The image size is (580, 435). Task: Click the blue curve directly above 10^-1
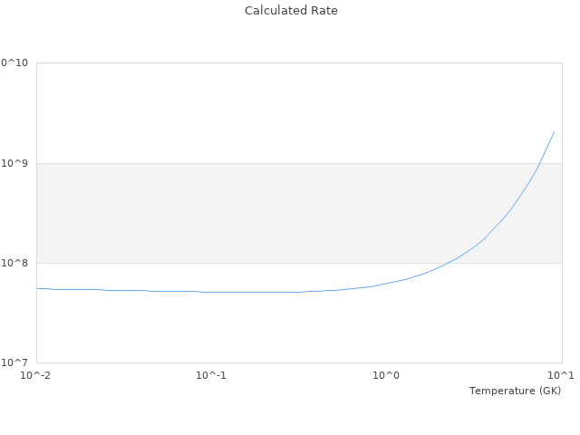(x=211, y=292)
